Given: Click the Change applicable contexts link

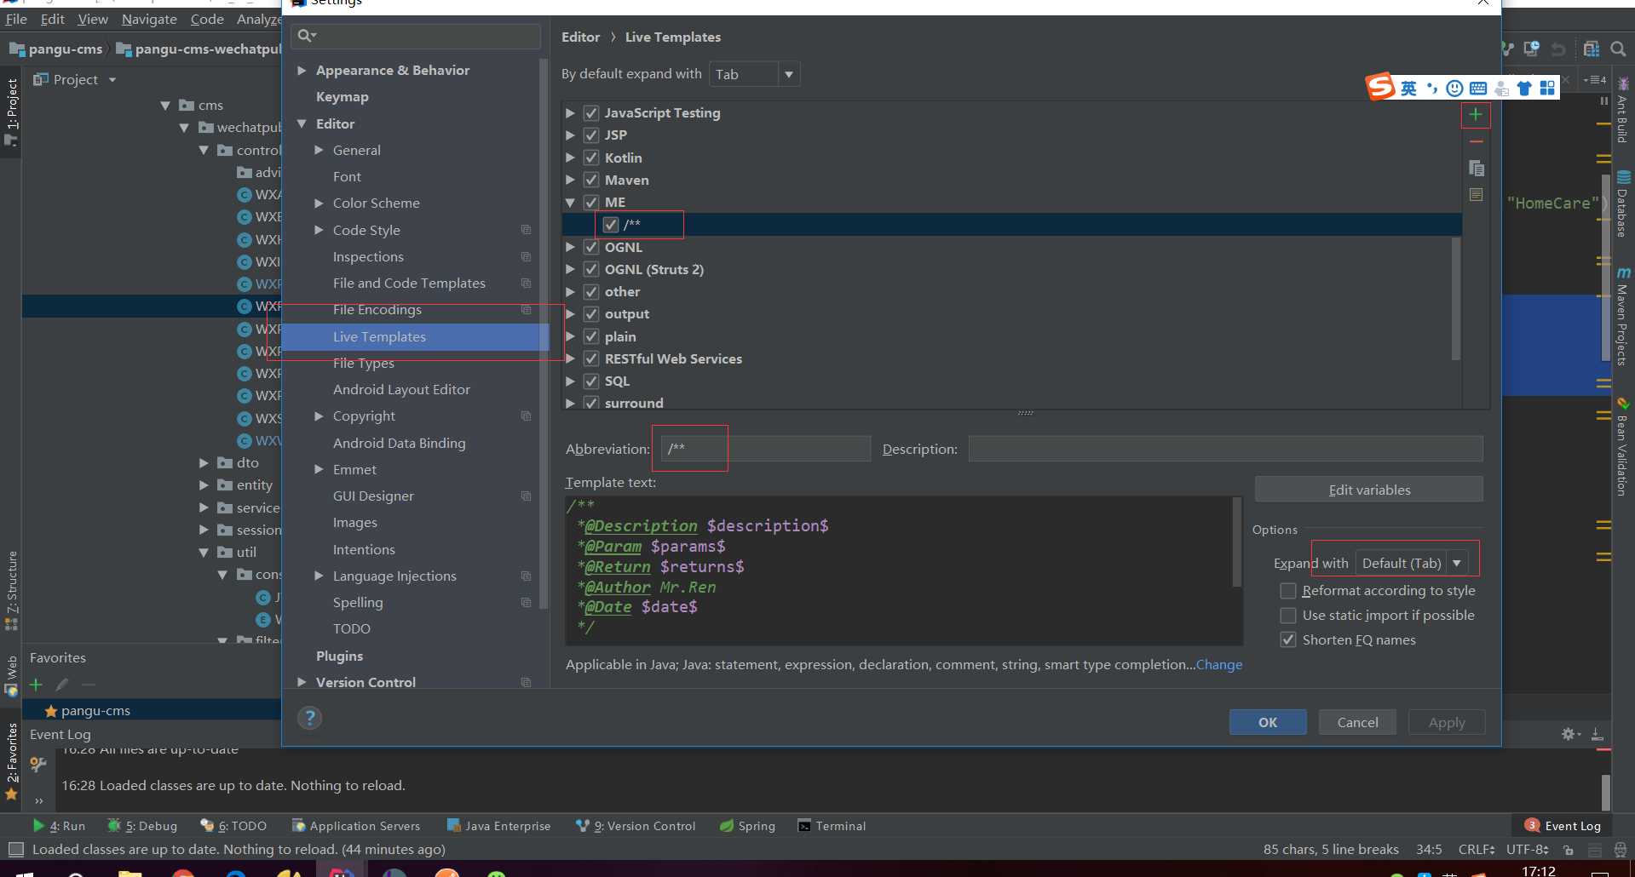Looking at the screenshot, I should 1219,664.
